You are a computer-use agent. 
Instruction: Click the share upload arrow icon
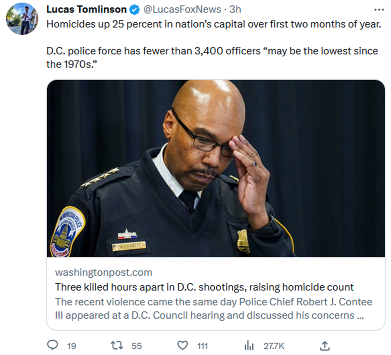(325, 345)
